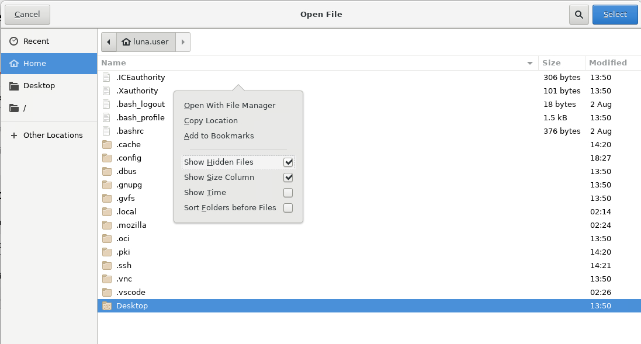Image resolution: width=641 pixels, height=344 pixels.
Task: Click the plus icon beside Other Locations
Action: pos(14,135)
